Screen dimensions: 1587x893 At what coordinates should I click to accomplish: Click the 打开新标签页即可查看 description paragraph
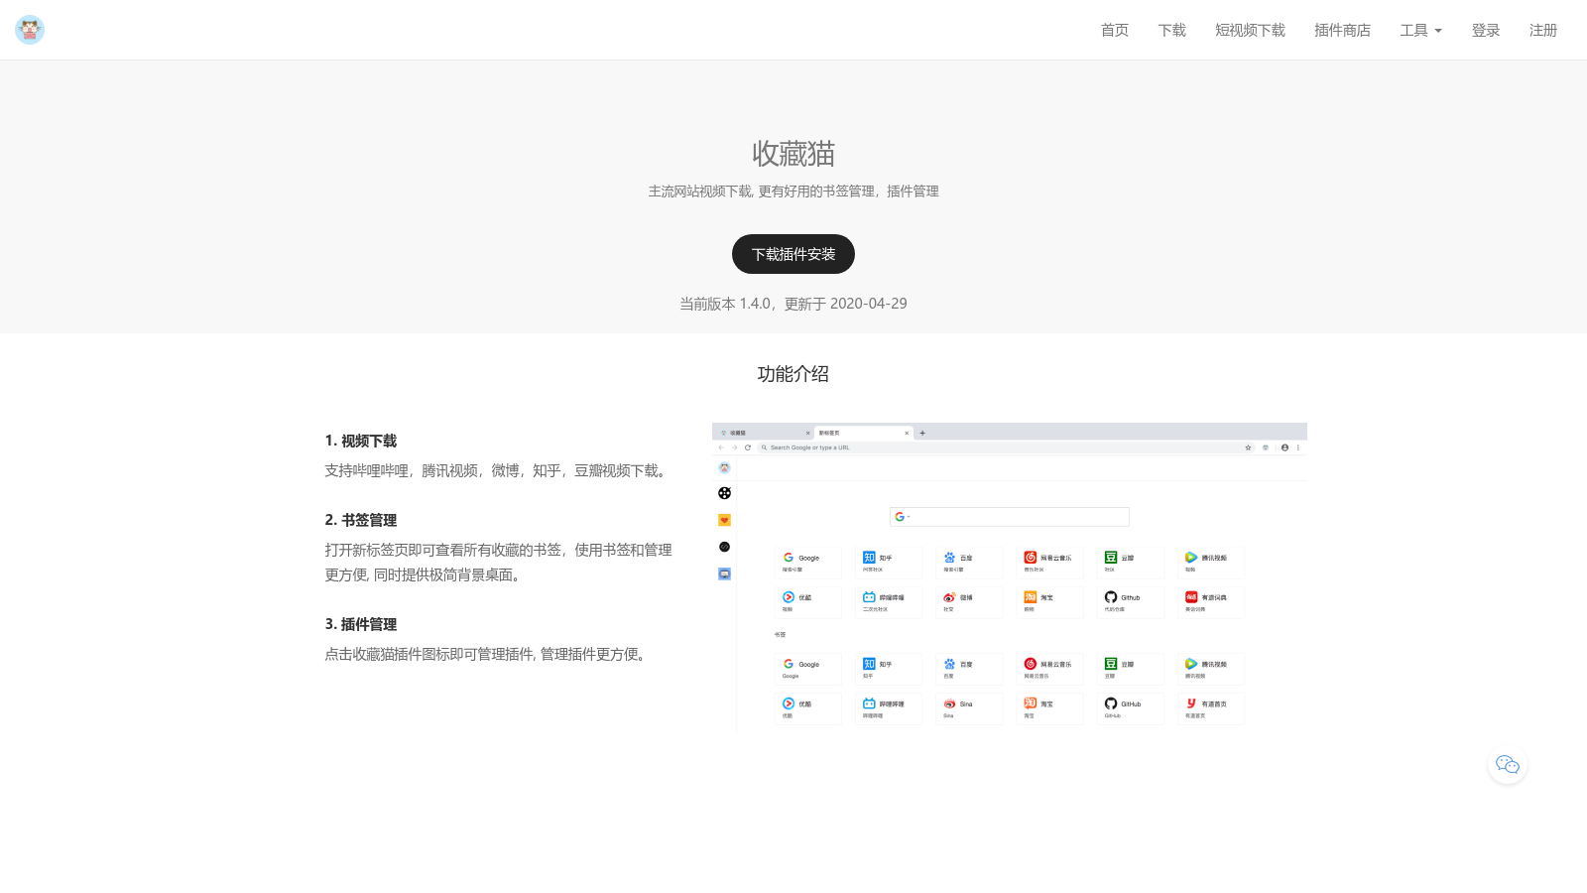click(499, 562)
